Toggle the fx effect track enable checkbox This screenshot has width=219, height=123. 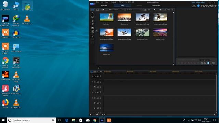[x=98, y=87]
